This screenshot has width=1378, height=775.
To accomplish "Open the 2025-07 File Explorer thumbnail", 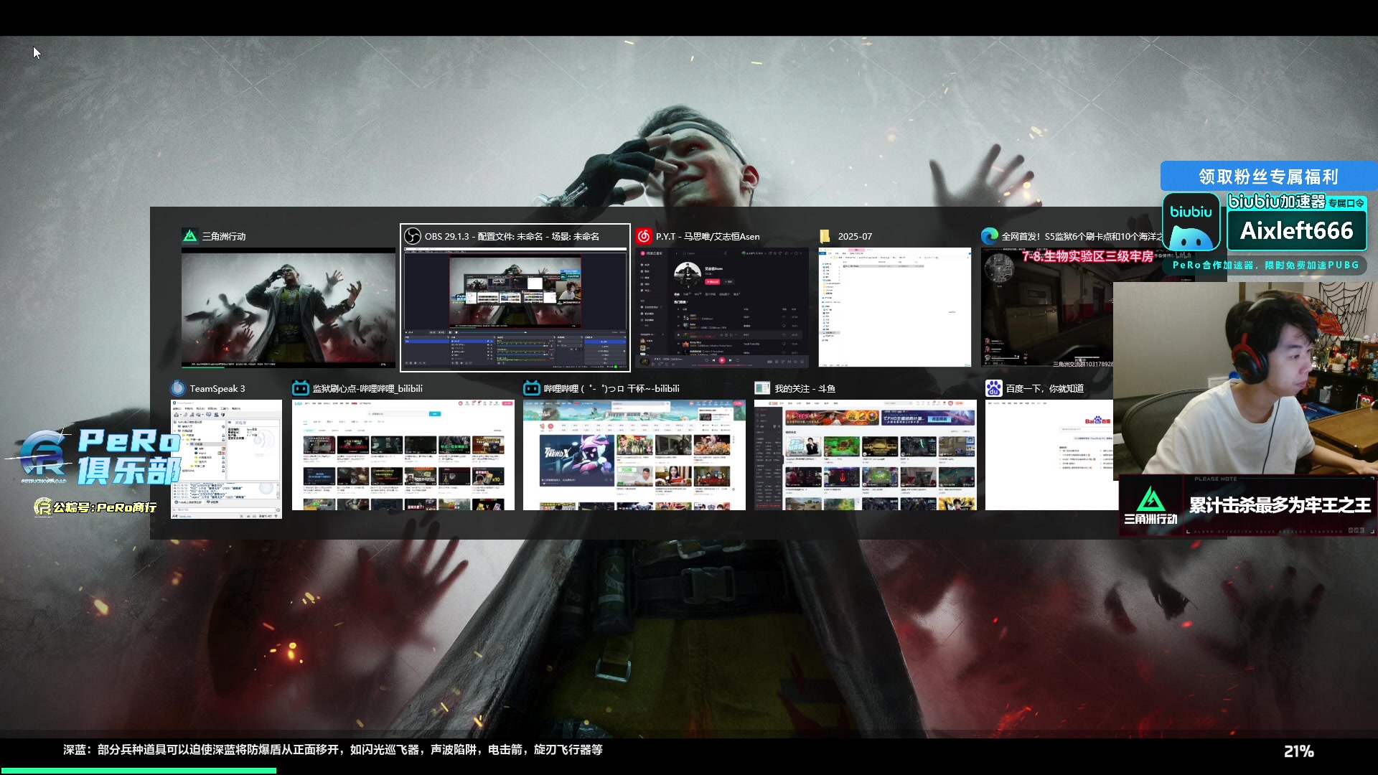I will 895,308.
